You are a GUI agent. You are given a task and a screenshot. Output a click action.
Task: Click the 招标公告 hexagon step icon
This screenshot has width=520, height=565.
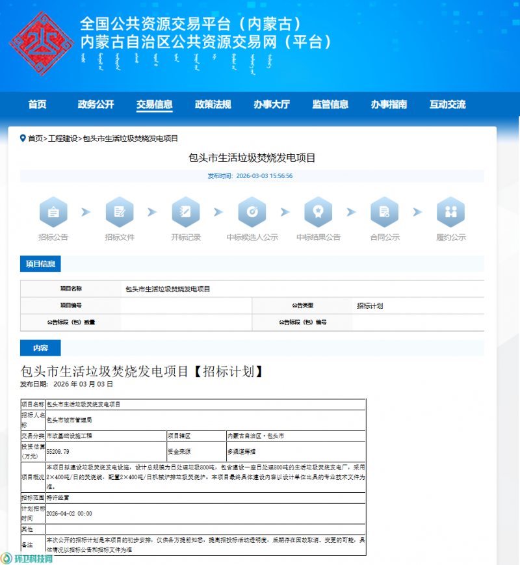[53, 211]
